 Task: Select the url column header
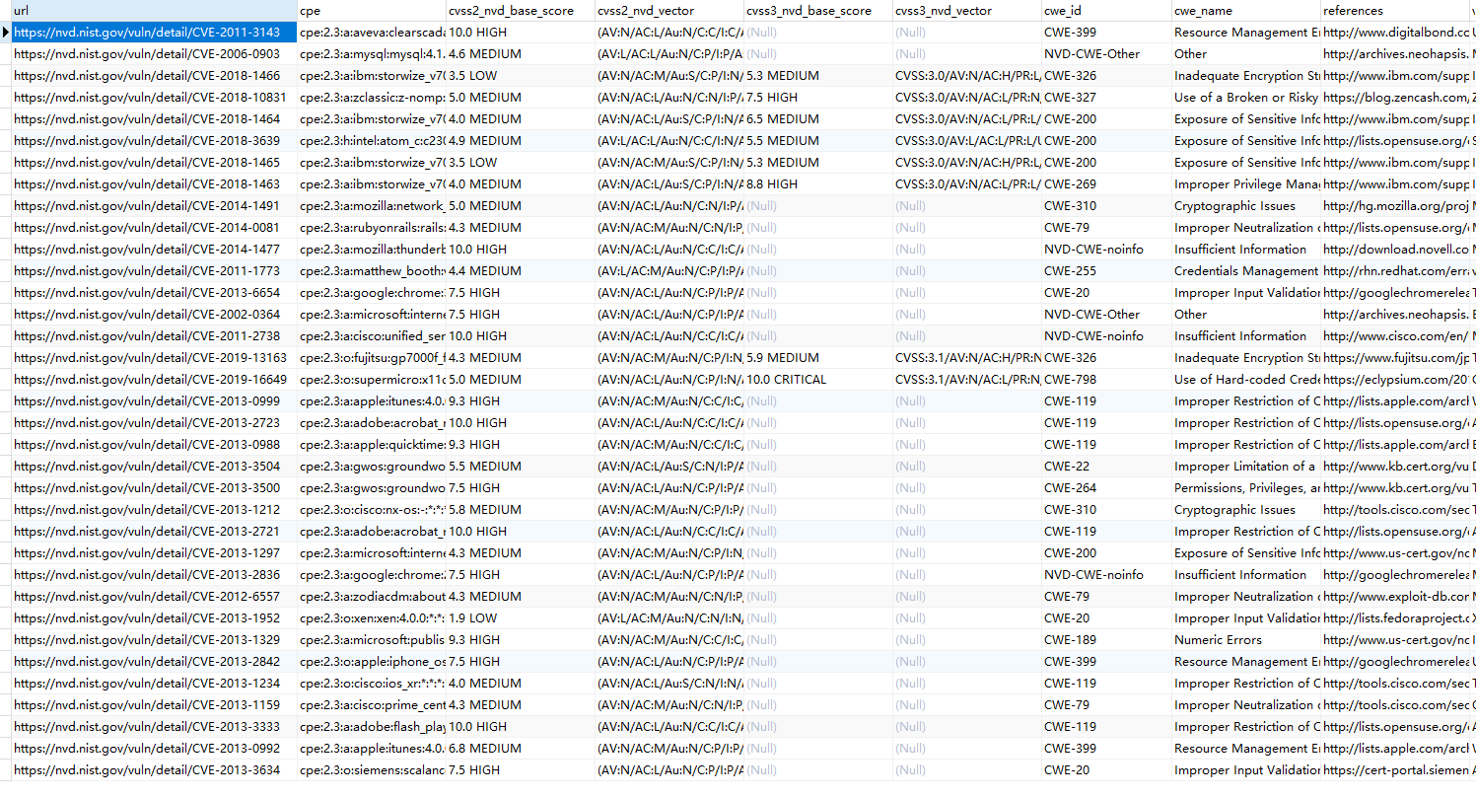point(154,11)
